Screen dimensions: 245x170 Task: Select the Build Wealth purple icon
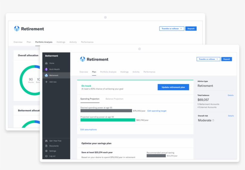(x=46, y=69)
